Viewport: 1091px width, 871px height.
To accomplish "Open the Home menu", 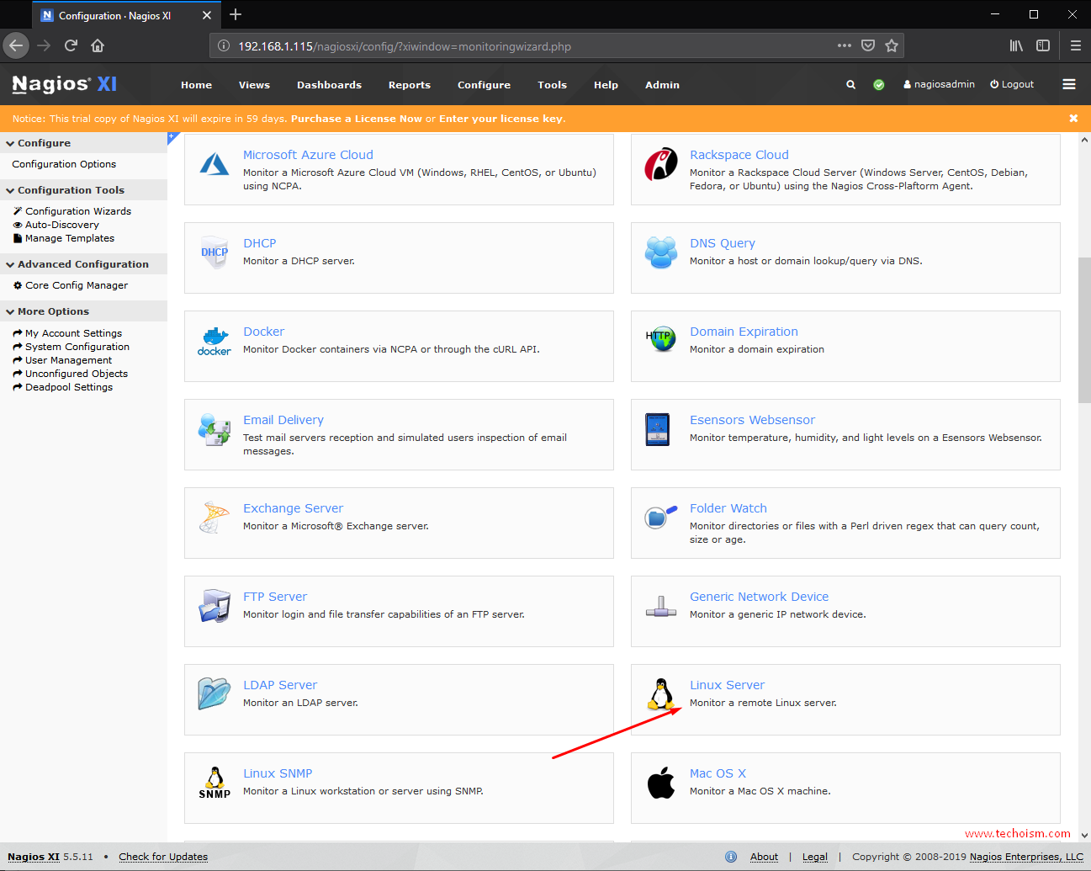I will pyautogui.click(x=196, y=85).
